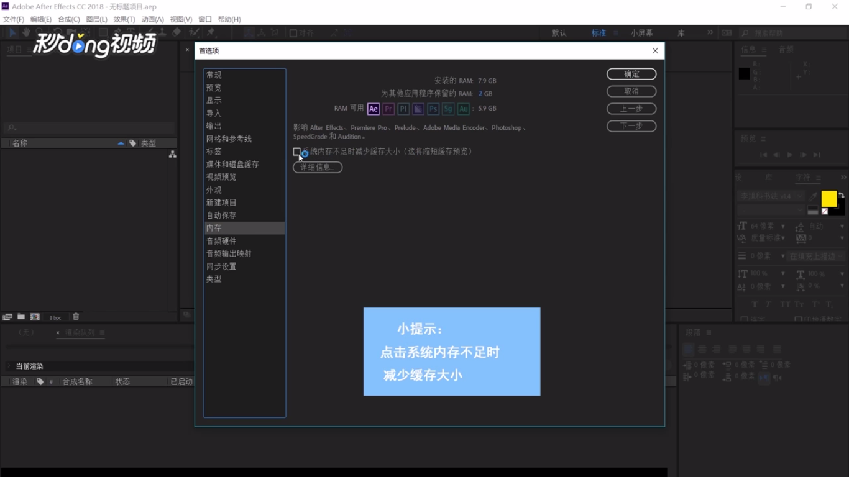Open the eyedropper in the Character panel

812,196
